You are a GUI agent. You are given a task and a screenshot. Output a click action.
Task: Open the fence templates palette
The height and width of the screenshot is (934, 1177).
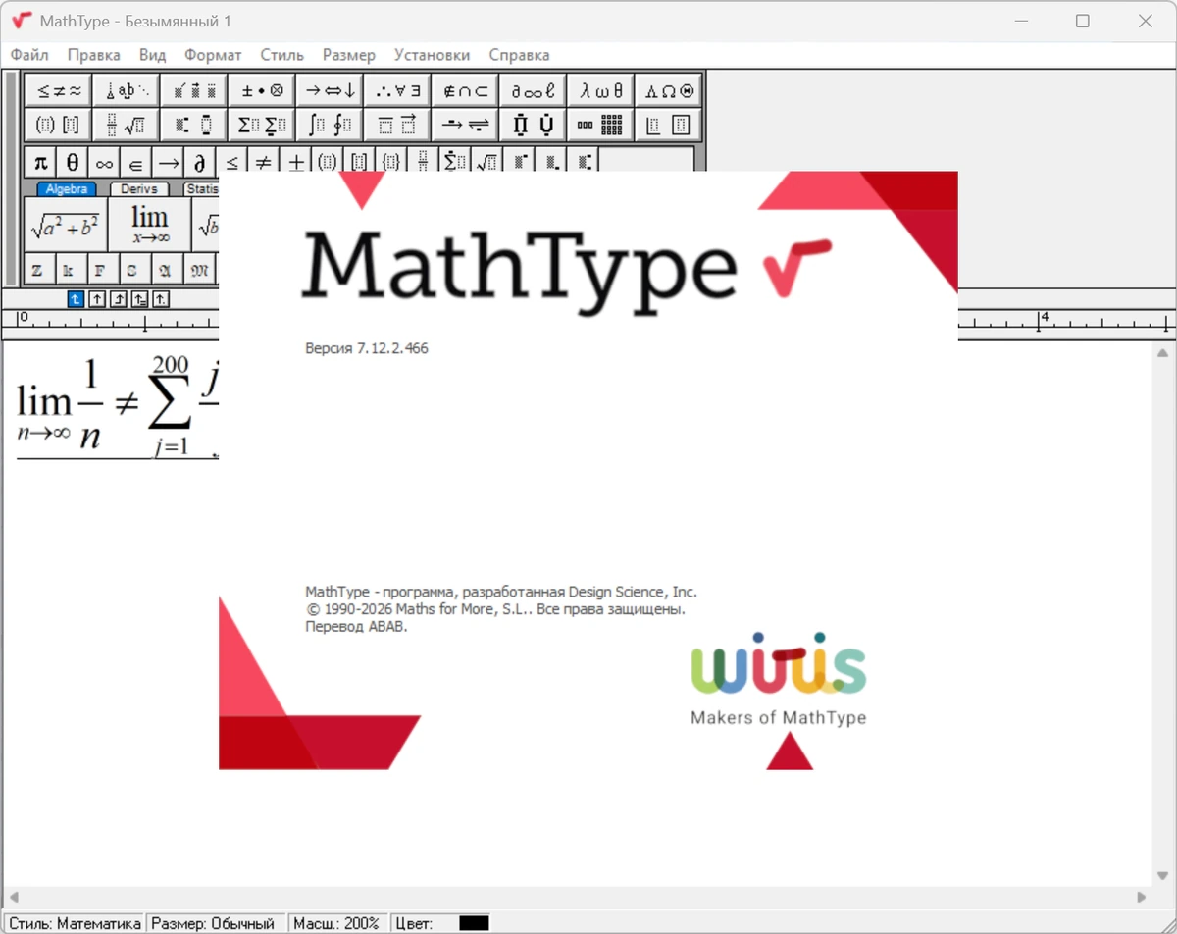pos(58,125)
